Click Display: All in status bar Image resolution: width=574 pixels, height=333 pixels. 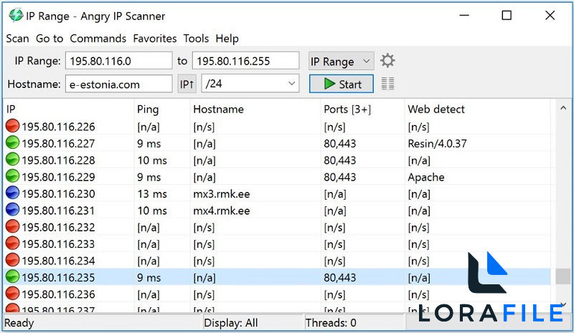click(x=230, y=323)
